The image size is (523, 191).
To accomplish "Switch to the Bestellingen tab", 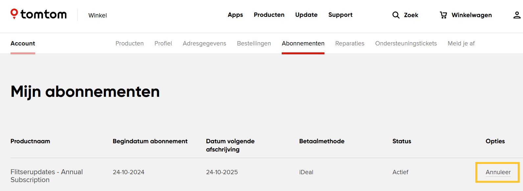I will (254, 43).
